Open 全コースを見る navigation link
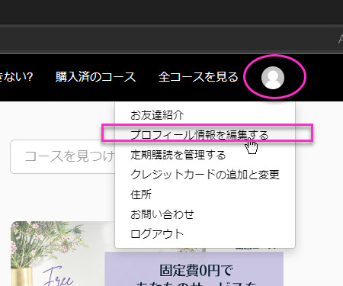Screen dimensions: 343x286 tap(198, 77)
